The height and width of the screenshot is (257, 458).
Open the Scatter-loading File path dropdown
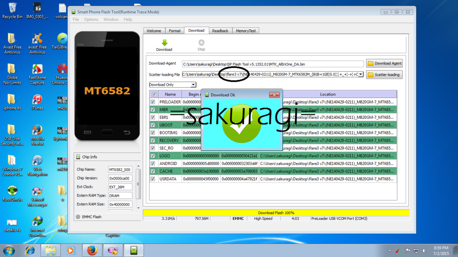(361, 75)
